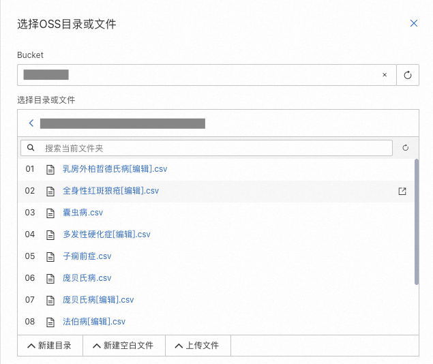
Task: Select 法伯病[编辑].csv file
Action: pyautogui.click(x=94, y=322)
